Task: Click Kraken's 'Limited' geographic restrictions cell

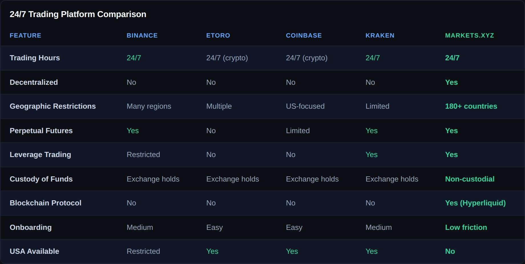Action: click(377, 106)
